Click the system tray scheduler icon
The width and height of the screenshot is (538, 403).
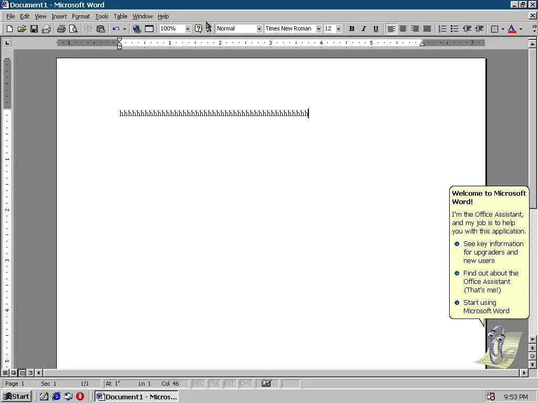pyautogui.click(x=490, y=397)
